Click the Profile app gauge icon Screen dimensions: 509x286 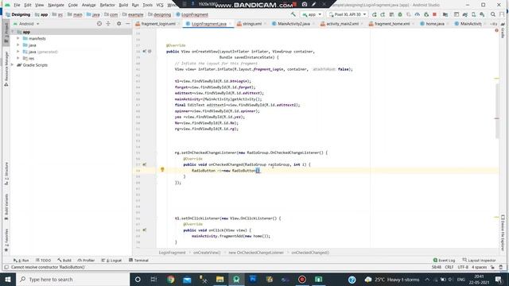coord(417,14)
